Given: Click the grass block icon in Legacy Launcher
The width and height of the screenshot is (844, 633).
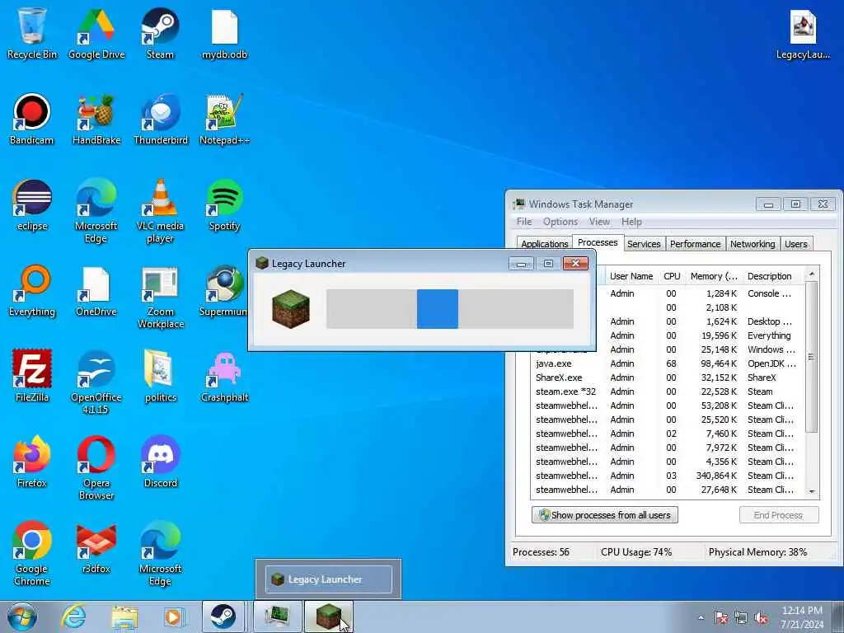Looking at the screenshot, I should pyautogui.click(x=291, y=309).
